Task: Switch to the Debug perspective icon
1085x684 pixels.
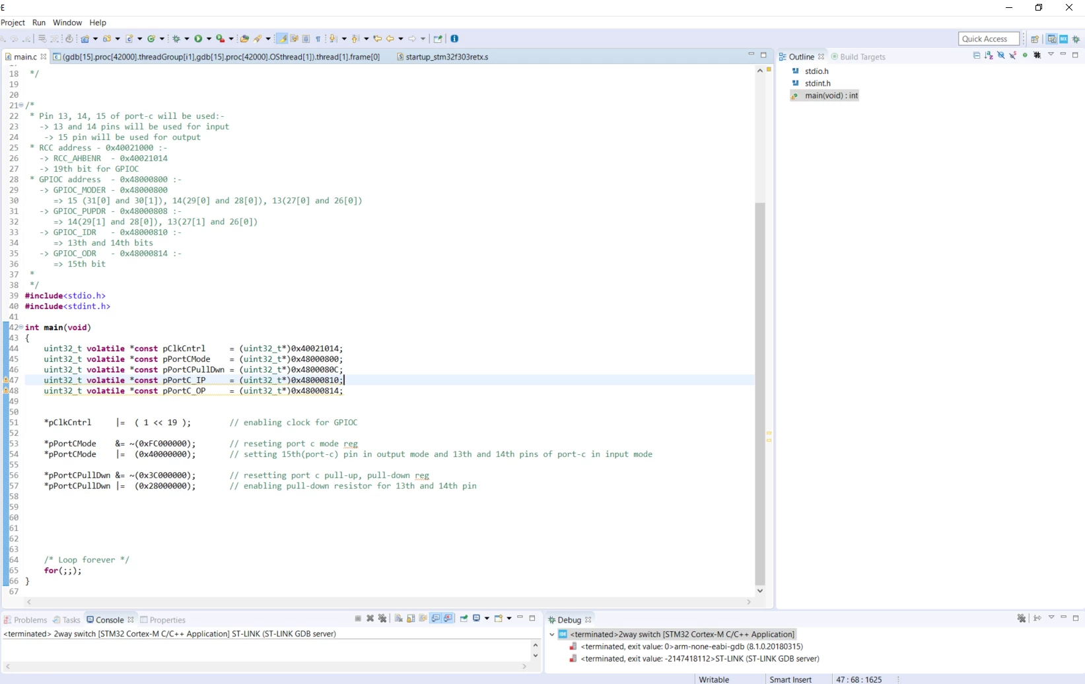Action: pos(1076,39)
